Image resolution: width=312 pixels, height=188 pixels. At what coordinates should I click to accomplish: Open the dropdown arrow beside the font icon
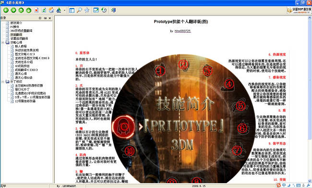(64, 11)
